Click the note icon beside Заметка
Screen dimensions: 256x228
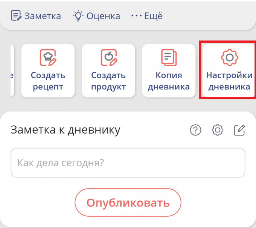pyautogui.click(x=16, y=16)
